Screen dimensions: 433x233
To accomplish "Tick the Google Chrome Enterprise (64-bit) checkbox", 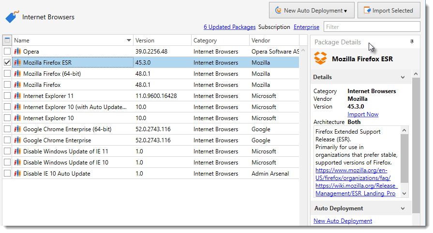I will [x=7, y=129].
